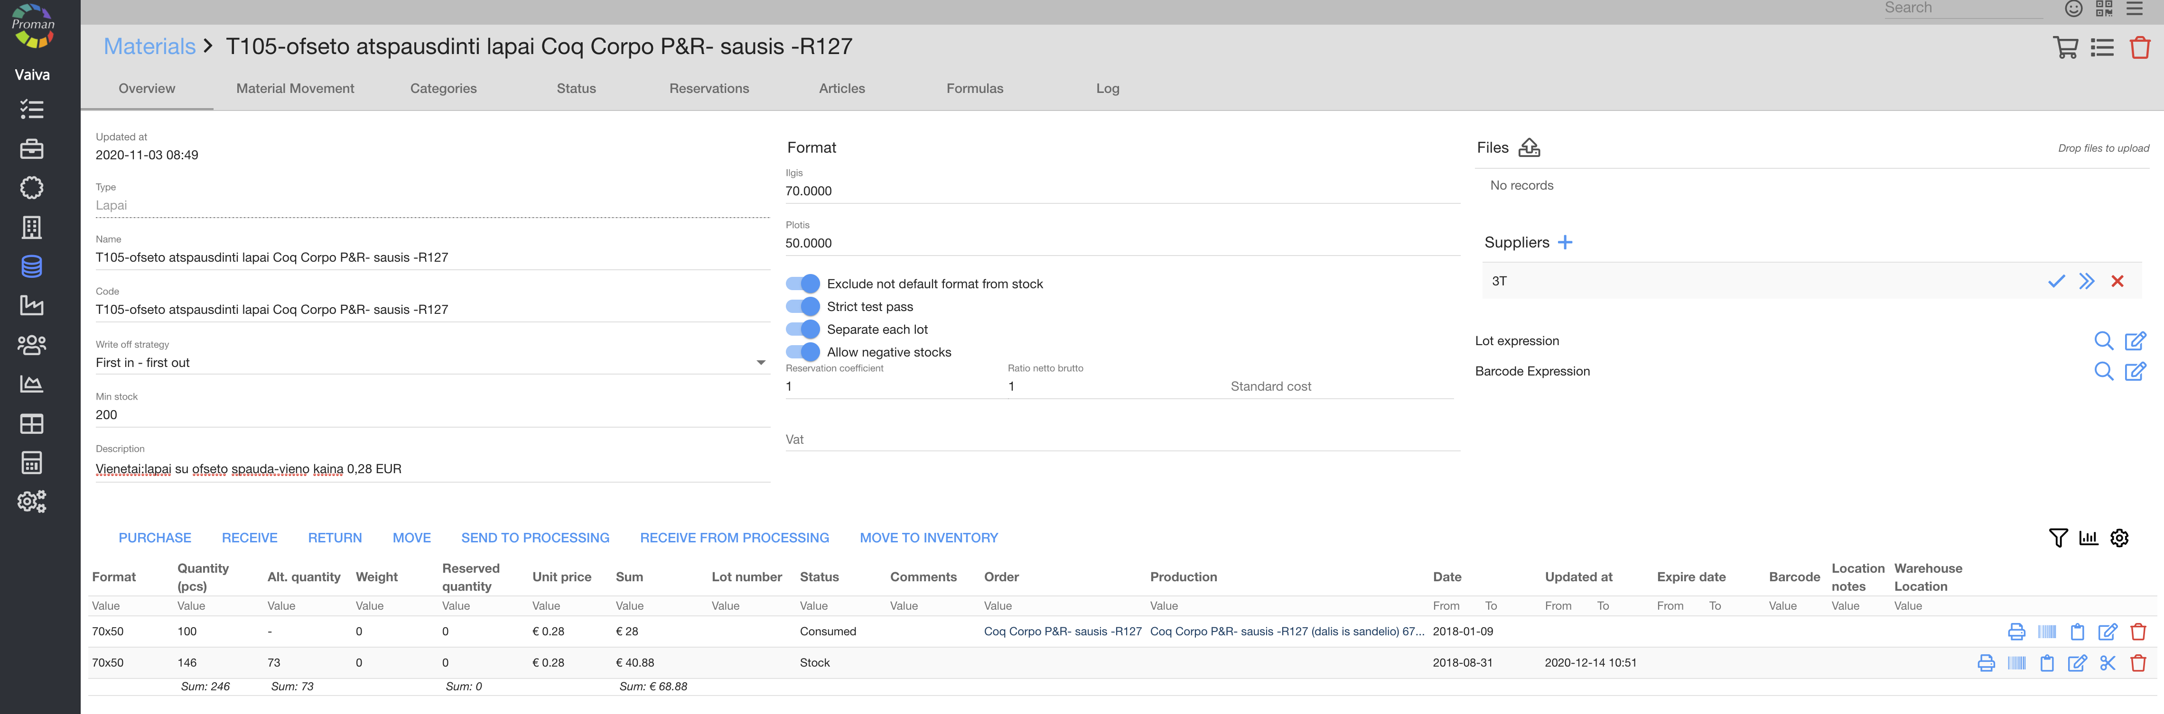The height and width of the screenshot is (714, 2164).
Task: Switch to Material Movement tab
Action: click(295, 88)
